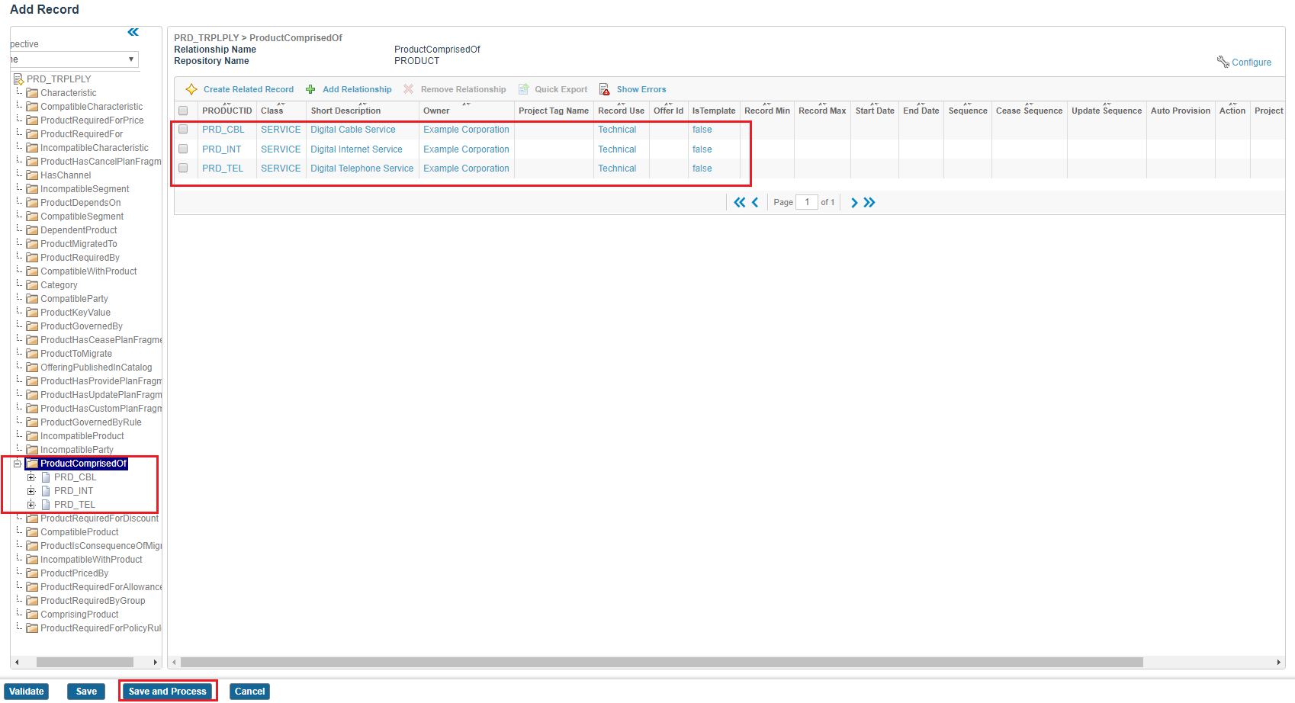Go to next page arrow
The height and width of the screenshot is (703, 1295).
854,202
